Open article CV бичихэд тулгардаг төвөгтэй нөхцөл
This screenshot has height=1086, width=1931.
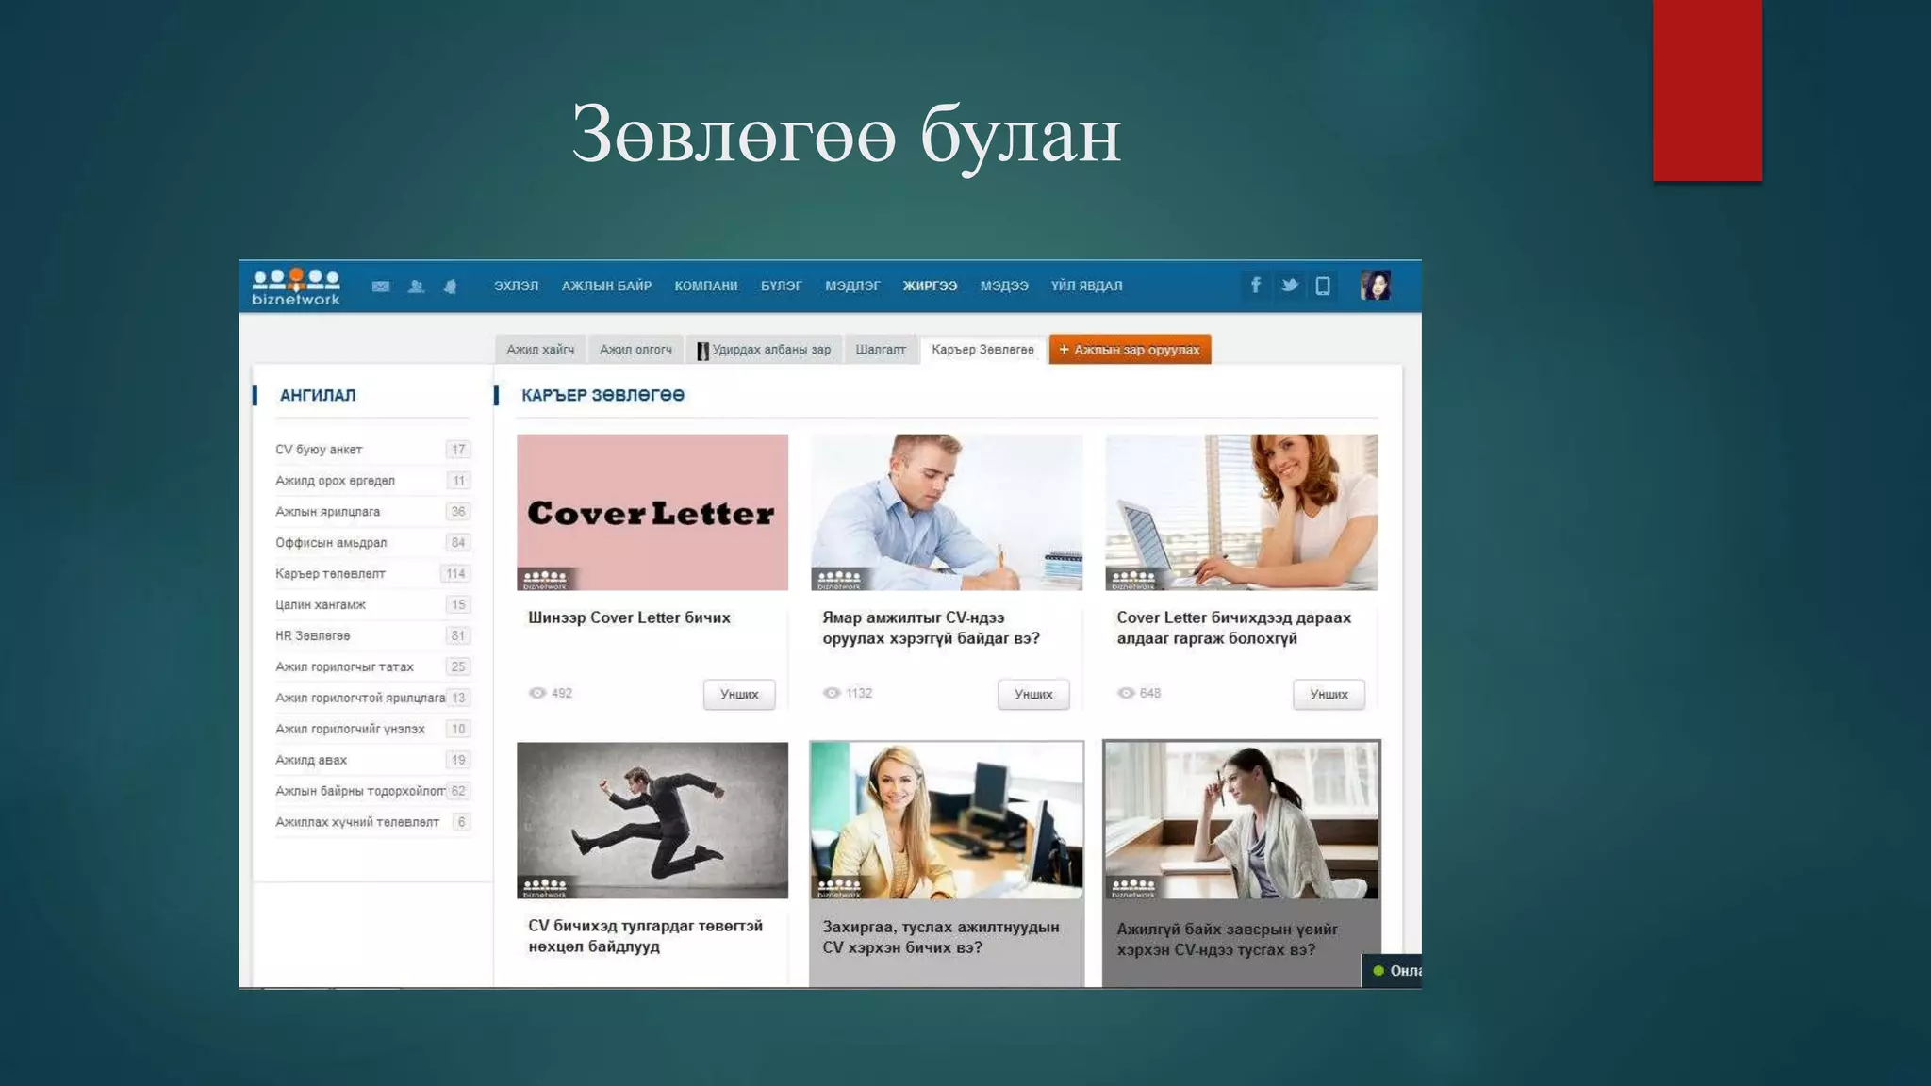(646, 936)
